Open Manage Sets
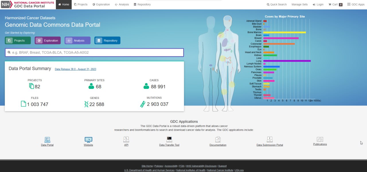367x172 pixels. point(299,5)
